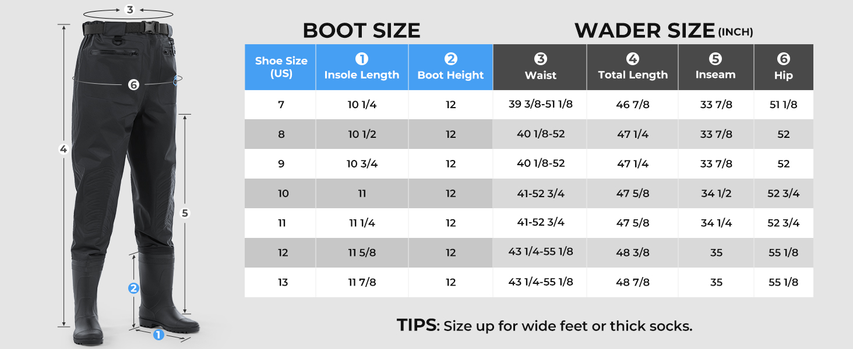Select the Shoe Size (US) column header

click(x=281, y=67)
